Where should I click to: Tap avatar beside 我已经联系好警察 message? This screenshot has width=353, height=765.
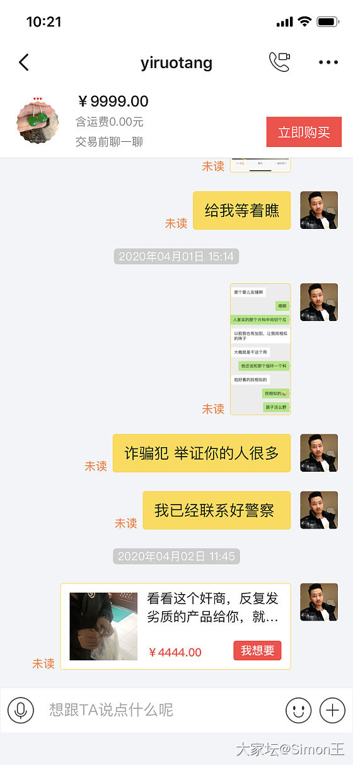pos(319,510)
